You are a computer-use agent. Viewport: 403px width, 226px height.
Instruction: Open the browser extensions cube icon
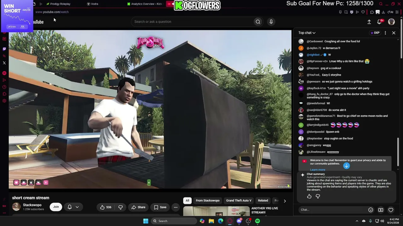(372, 12)
